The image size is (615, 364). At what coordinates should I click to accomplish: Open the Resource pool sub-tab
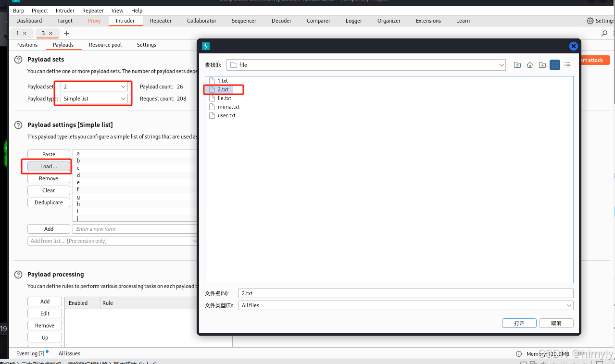(x=105, y=45)
